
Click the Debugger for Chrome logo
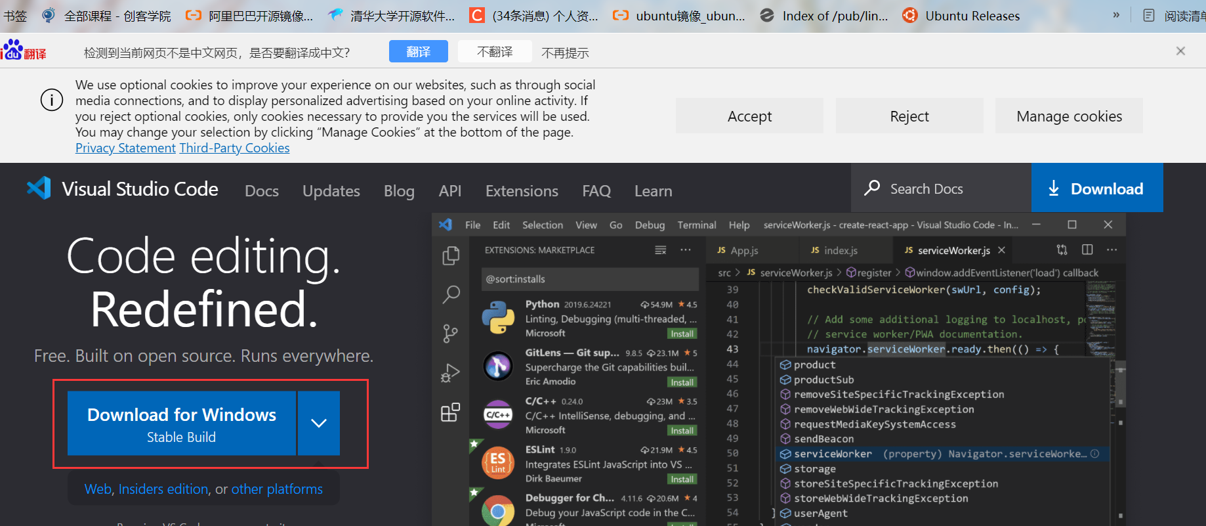click(x=498, y=511)
